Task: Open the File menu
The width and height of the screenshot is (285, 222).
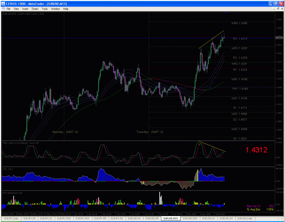Action: click(8, 9)
